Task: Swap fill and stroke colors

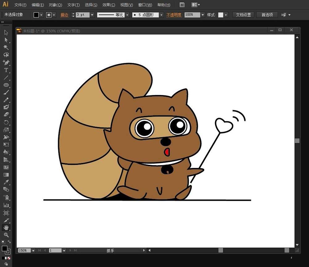Action: [x=9, y=242]
